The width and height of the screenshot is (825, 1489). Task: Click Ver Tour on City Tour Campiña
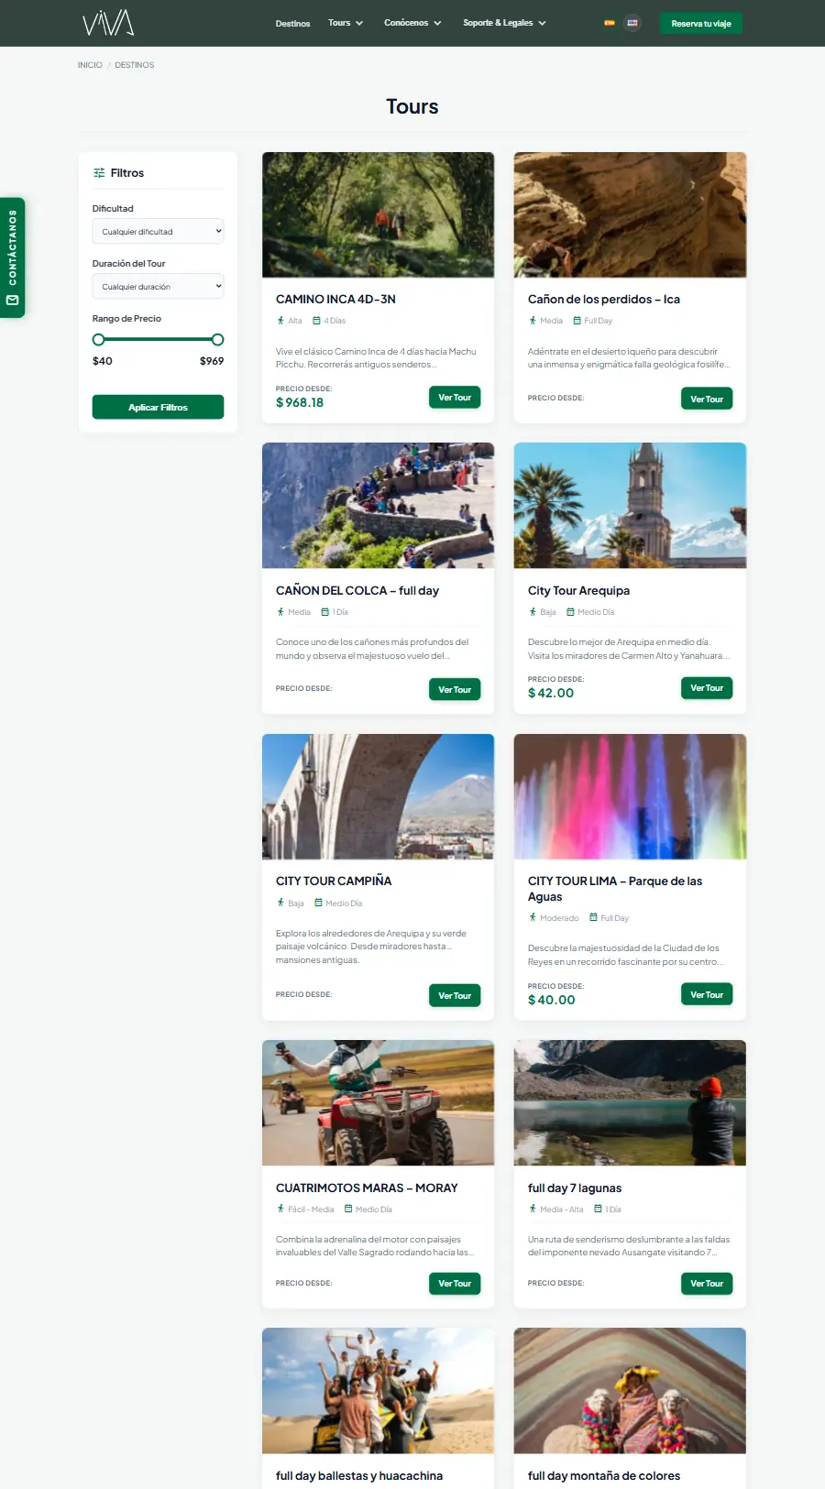click(x=455, y=996)
